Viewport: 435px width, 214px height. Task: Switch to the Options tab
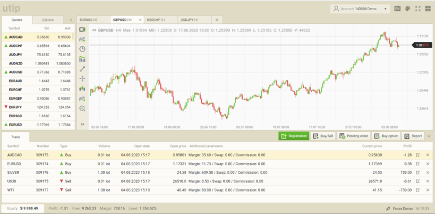tap(48, 20)
